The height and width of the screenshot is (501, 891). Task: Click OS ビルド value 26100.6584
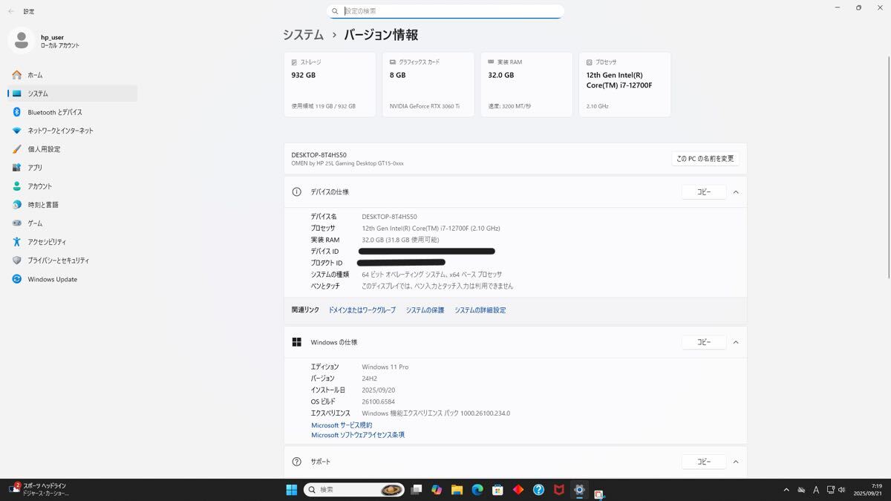point(378,402)
